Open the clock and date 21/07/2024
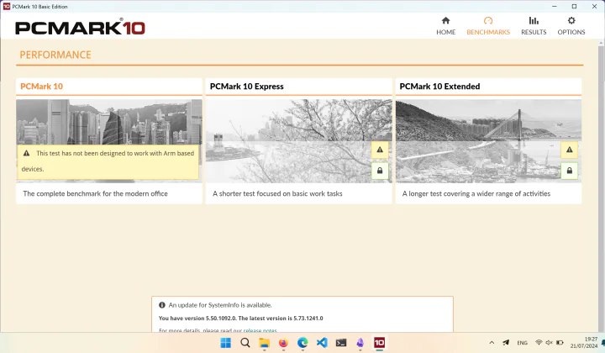605x353 pixels. coord(584,343)
